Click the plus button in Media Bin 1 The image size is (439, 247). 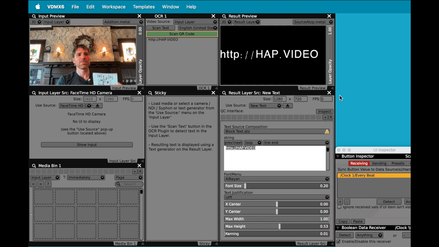point(135,171)
